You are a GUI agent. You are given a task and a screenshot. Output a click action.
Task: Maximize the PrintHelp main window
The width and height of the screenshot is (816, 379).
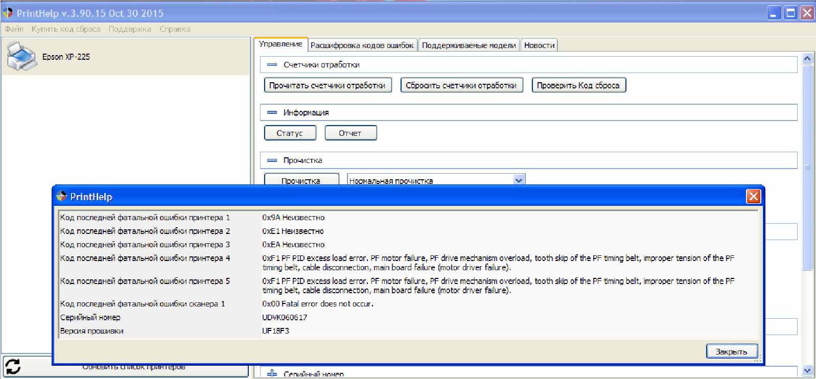coord(790,13)
